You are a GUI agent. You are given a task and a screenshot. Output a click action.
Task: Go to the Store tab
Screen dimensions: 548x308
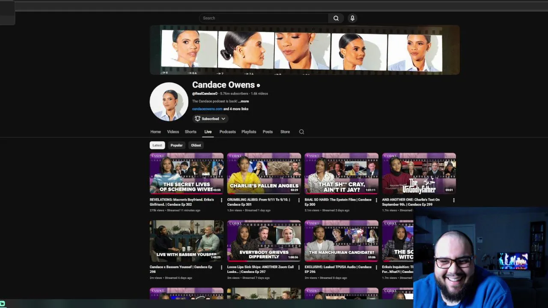point(285,132)
